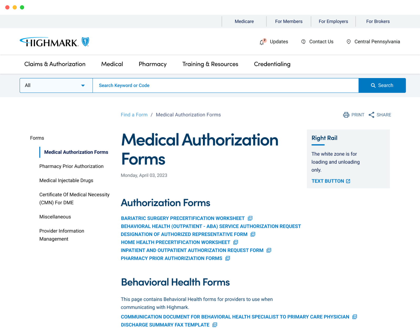Screen dimensions: 420x329
Task: Click the Central Pennsylvania location pin icon
Action: click(x=349, y=42)
